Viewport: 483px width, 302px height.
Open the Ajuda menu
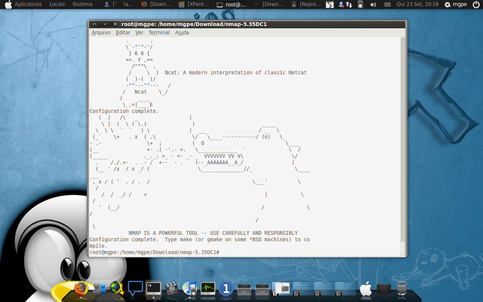pyautogui.click(x=182, y=32)
